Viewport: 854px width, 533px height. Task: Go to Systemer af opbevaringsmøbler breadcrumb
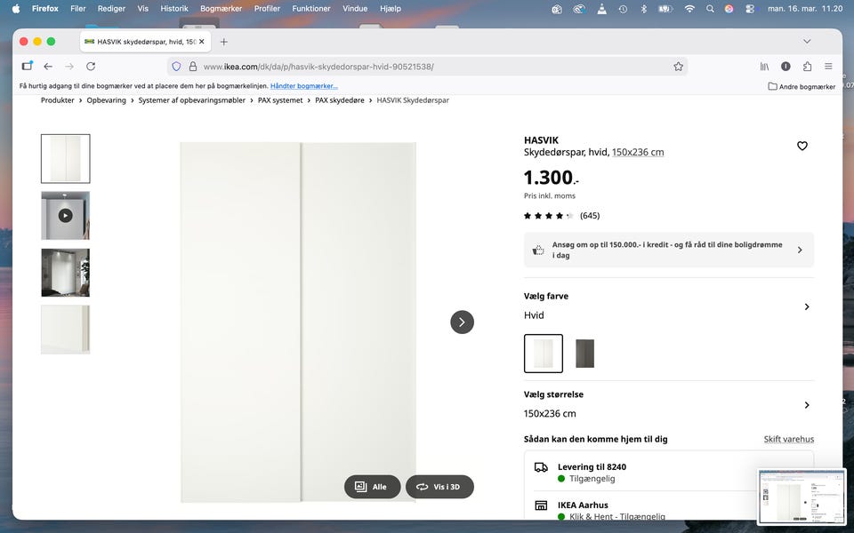point(192,100)
